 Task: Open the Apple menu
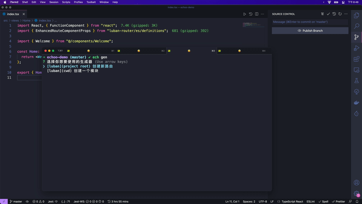click(x=5, y=2)
